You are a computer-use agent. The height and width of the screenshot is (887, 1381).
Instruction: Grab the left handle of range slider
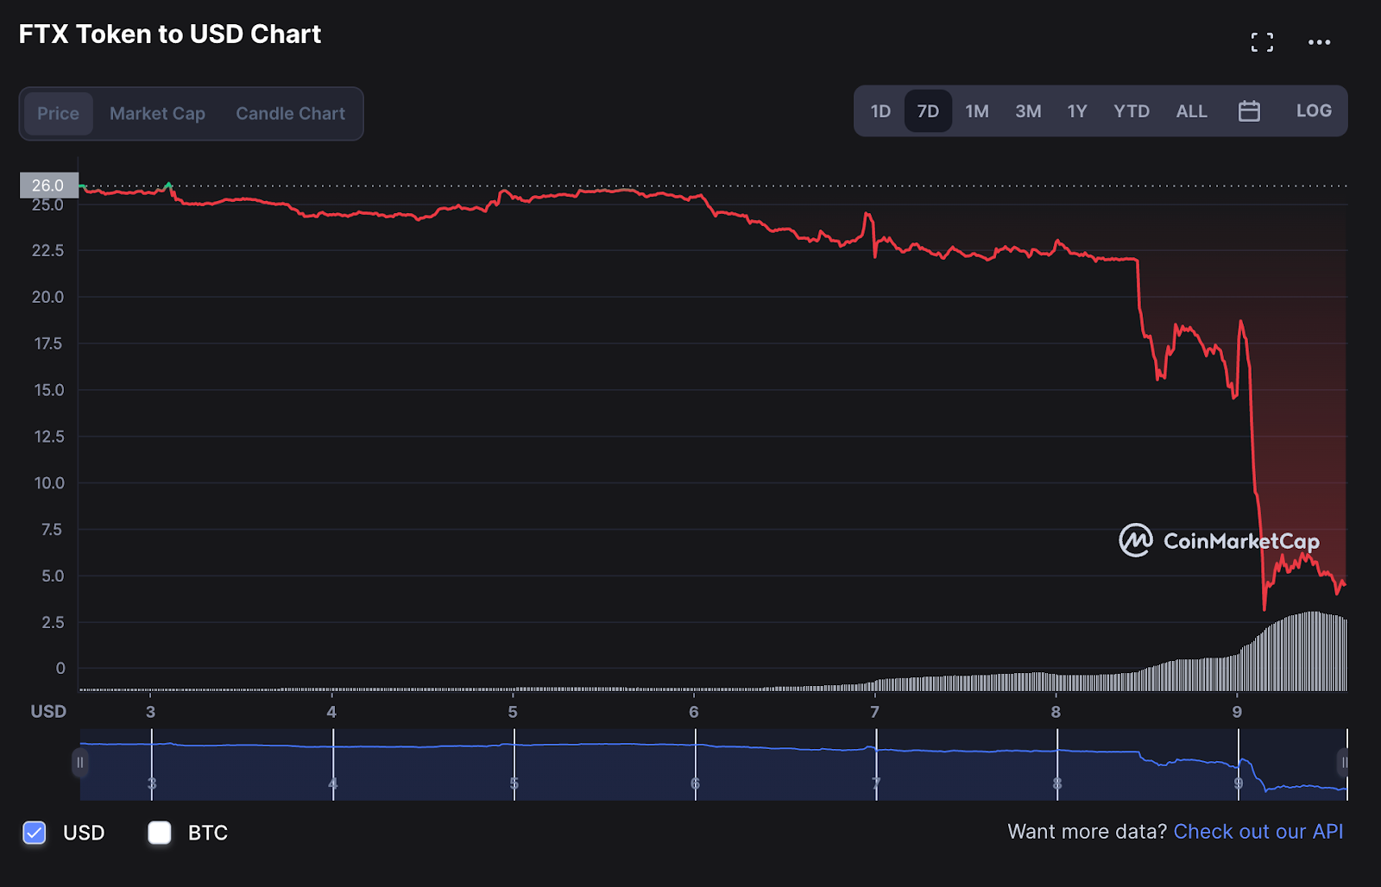click(x=79, y=763)
